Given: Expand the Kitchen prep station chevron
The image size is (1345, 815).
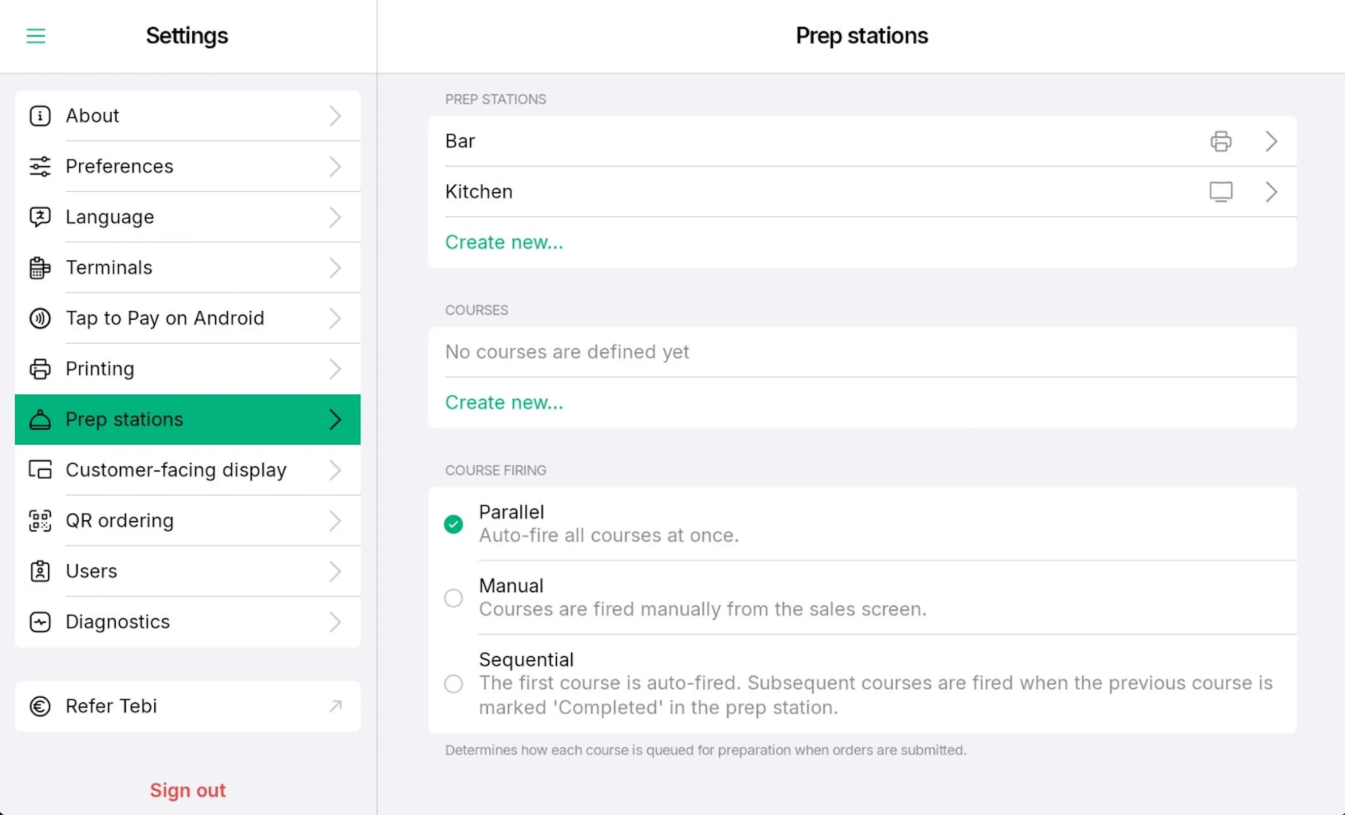Looking at the screenshot, I should (1271, 192).
